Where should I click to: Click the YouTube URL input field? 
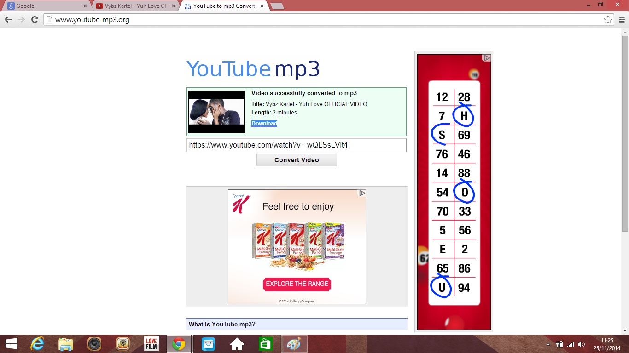pos(297,145)
